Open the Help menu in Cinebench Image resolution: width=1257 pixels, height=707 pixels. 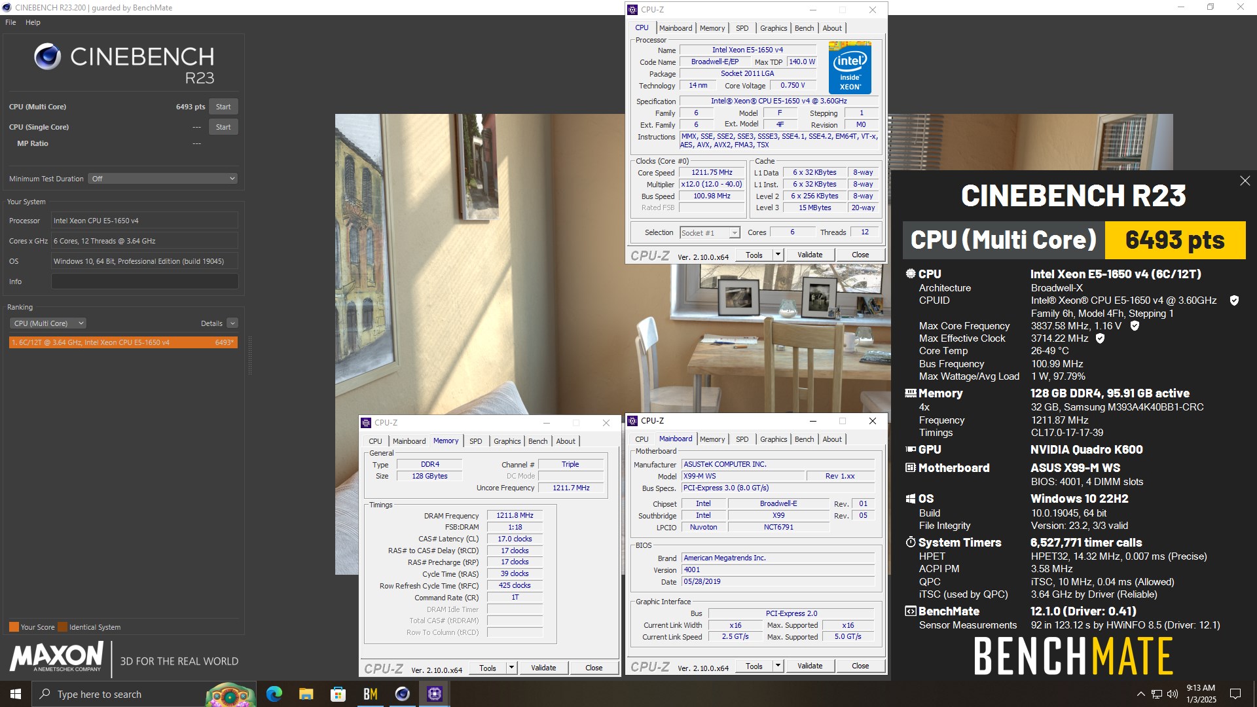33,22
